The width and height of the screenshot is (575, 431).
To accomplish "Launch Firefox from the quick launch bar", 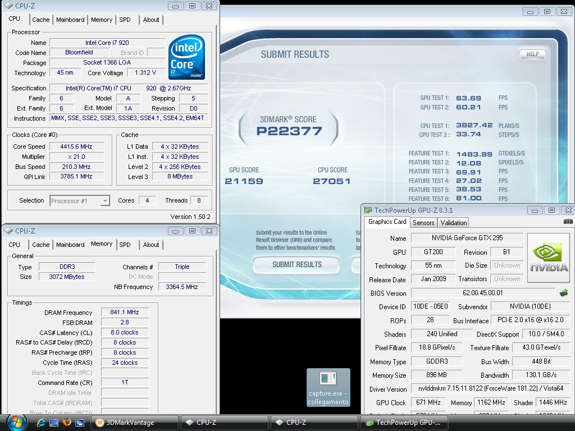I will (67, 422).
